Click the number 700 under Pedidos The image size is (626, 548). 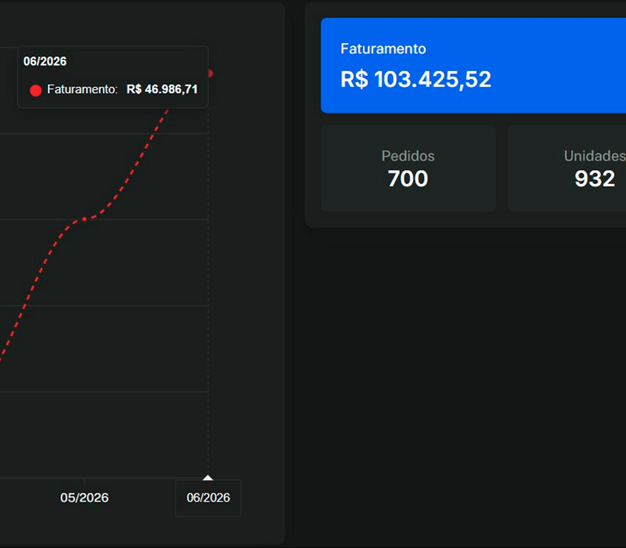408,178
